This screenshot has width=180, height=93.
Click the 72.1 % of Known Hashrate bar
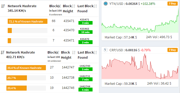pyautogui.click(x=27, y=21)
